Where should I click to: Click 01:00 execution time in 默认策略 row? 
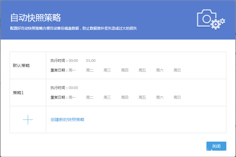(x=91, y=61)
